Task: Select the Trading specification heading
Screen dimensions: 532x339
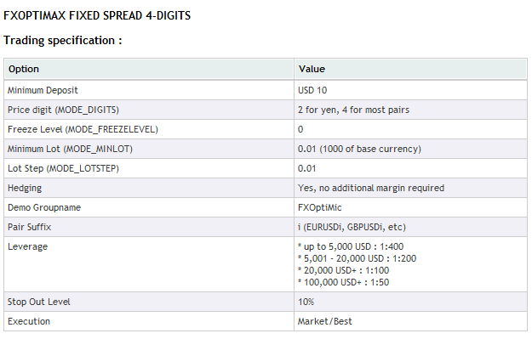Action: (63, 40)
